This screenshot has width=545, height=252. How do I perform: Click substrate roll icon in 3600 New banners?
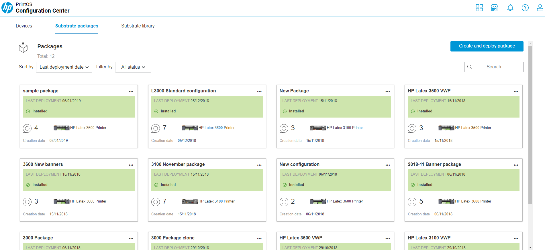coord(27,202)
